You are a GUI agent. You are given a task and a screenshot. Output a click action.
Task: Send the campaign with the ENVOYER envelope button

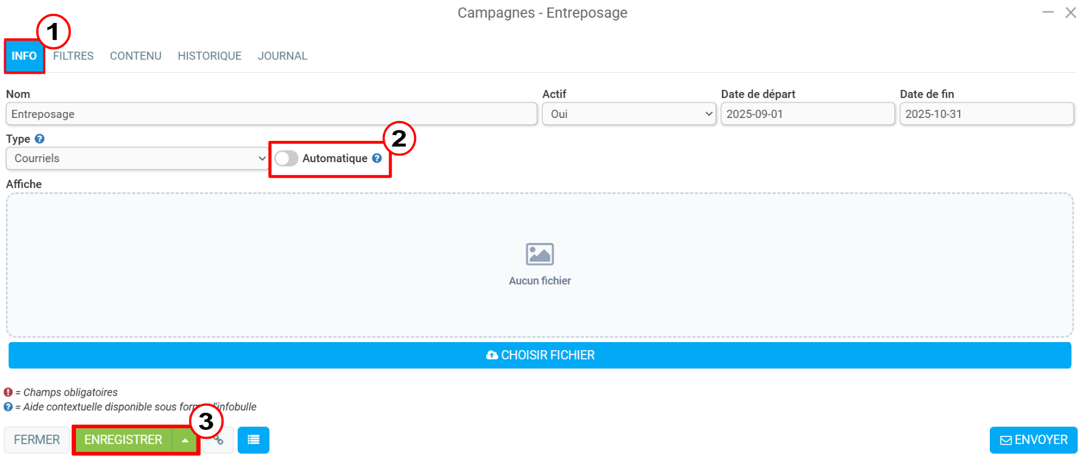pyautogui.click(x=1033, y=440)
